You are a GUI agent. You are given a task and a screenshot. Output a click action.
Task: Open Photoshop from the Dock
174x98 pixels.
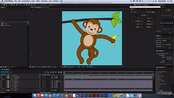(x=86, y=95)
